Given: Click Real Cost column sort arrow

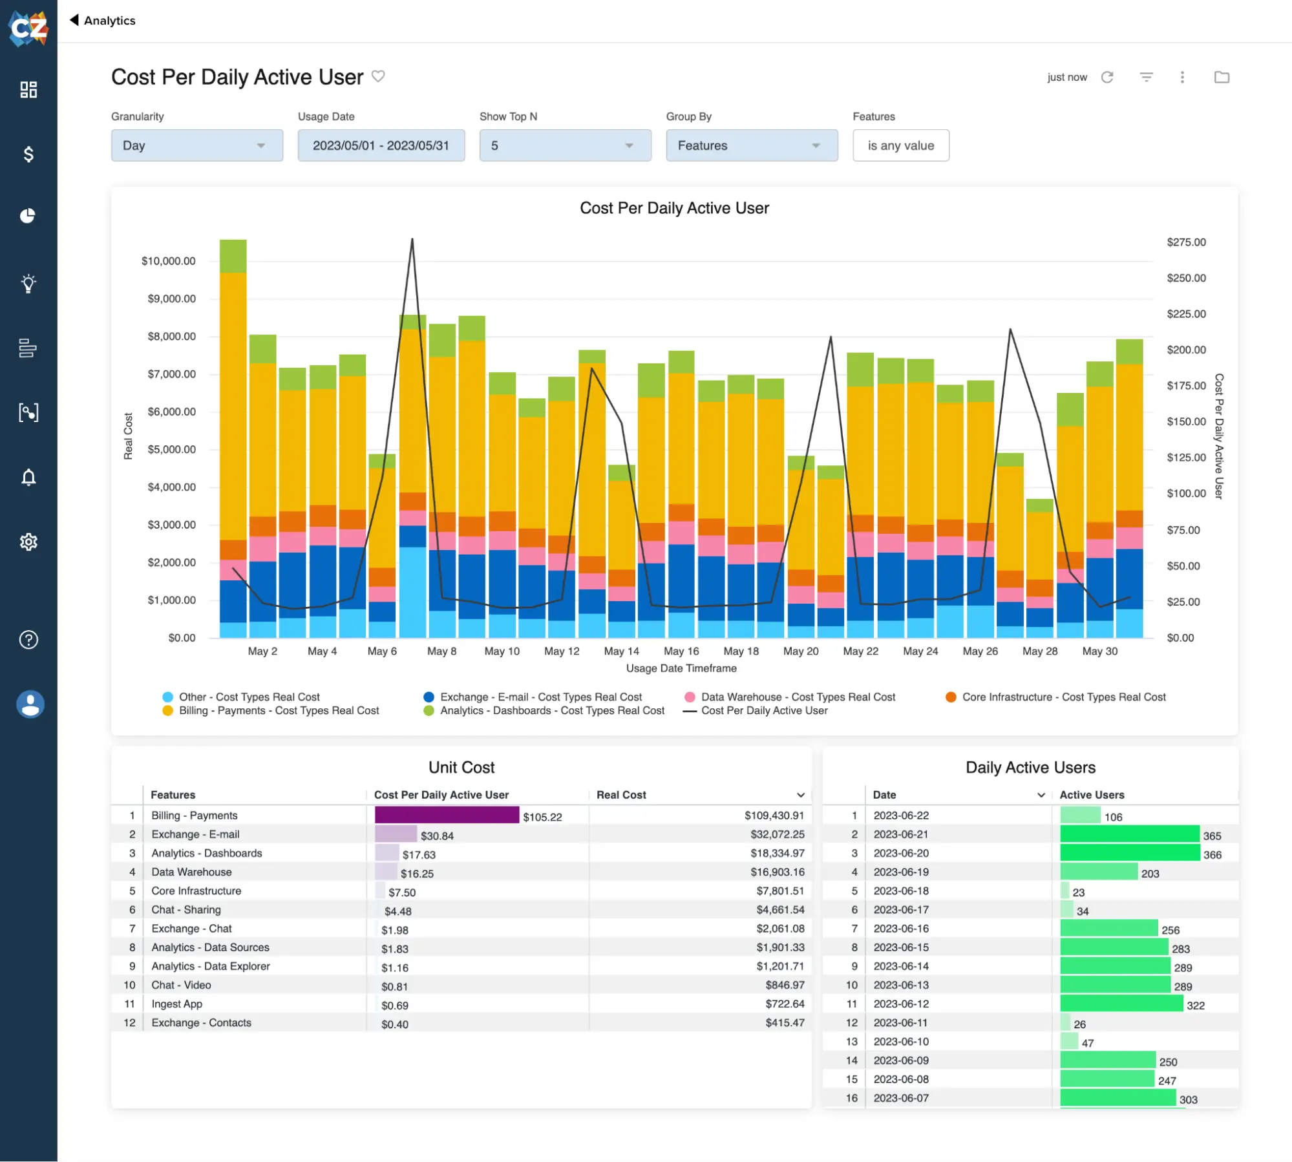Looking at the screenshot, I should (801, 795).
